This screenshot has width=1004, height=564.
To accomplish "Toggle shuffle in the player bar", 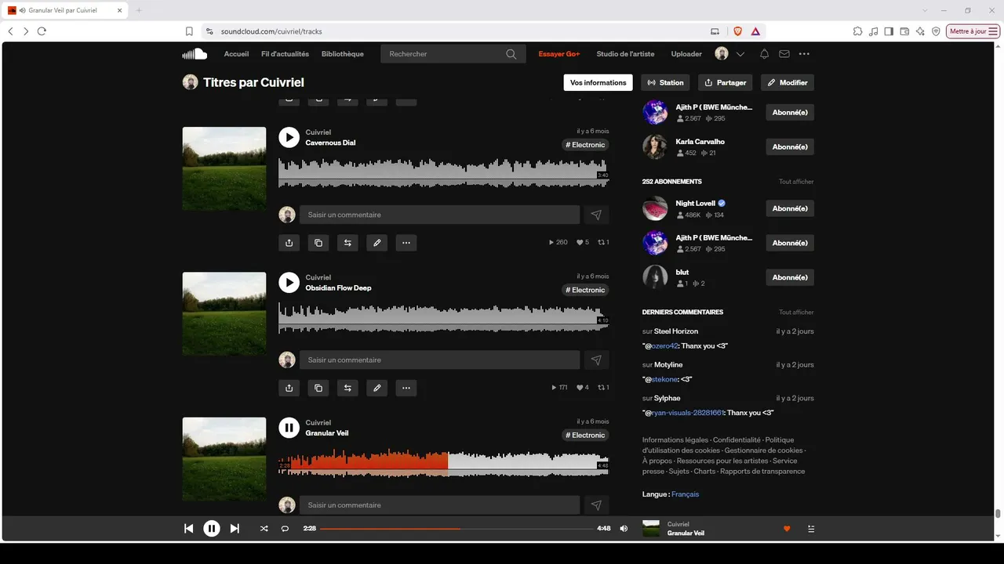I will point(264,529).
